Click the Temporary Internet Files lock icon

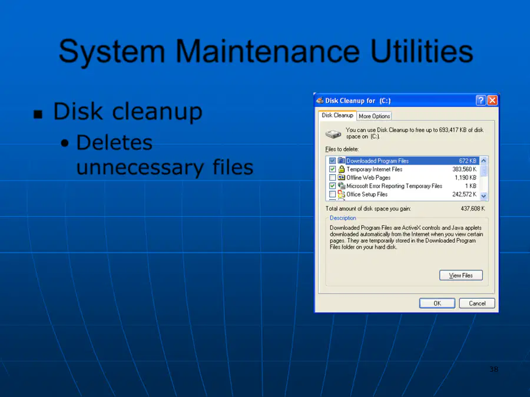(x=342, y=169)
